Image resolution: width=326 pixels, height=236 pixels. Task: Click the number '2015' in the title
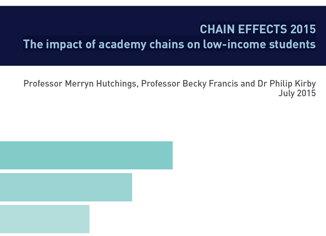tap(303, 29)
